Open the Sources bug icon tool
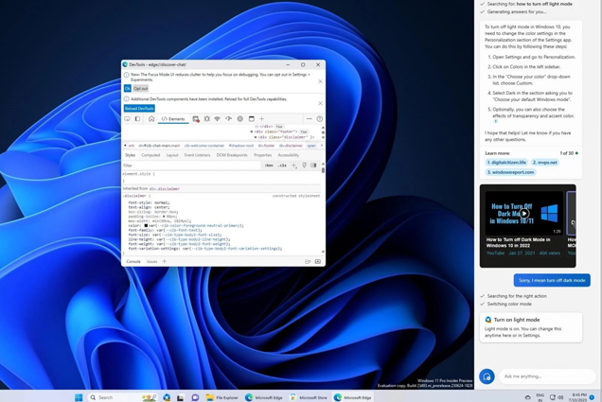 pyautogui.click(x=207, y=119)
